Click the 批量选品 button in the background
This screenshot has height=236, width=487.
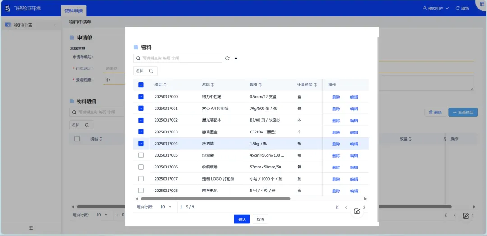463,112
